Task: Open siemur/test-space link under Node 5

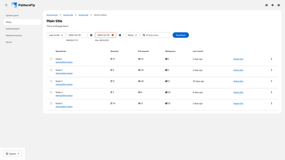Action: click(x=64, y=106)
